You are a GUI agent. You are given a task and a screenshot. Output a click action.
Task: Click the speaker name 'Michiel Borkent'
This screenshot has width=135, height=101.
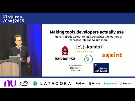coord(75,66)
